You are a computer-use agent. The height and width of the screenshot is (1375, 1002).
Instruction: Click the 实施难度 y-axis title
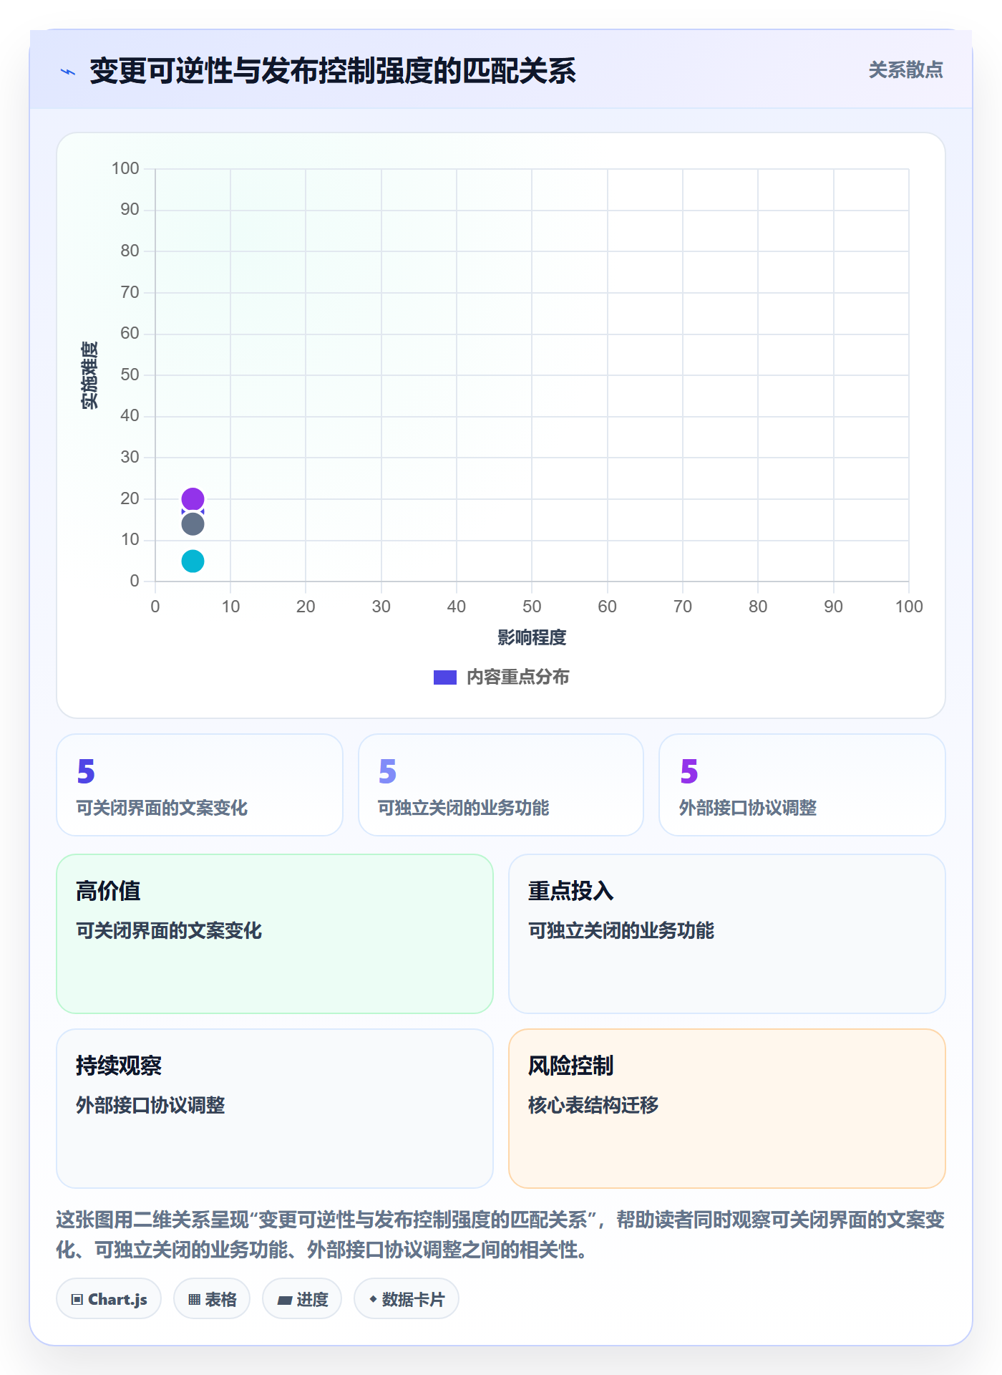(89, 375)
